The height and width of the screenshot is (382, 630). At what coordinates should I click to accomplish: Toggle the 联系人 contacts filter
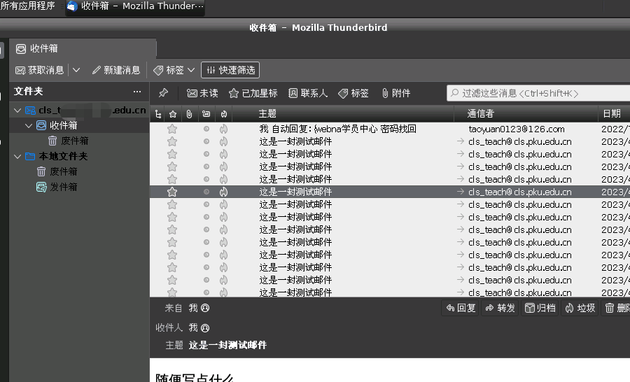pos(308,93)
